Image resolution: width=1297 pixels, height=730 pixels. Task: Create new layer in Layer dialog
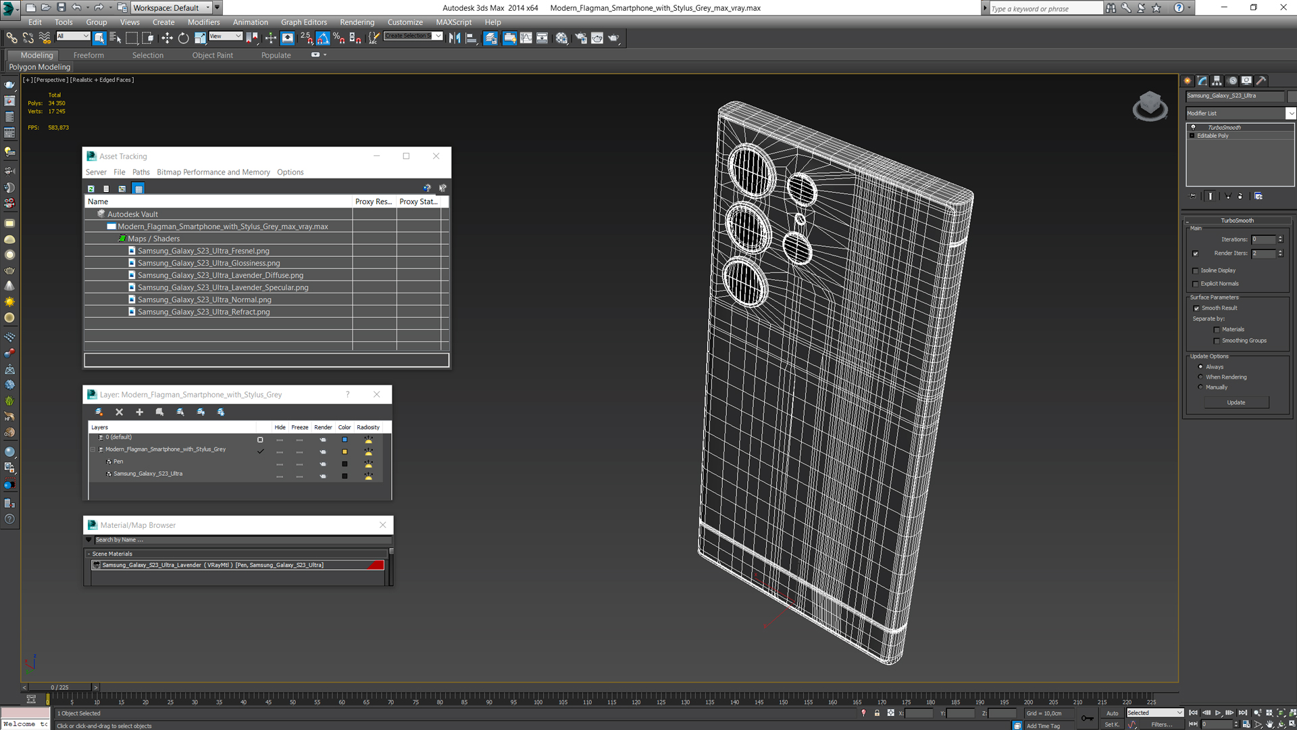pyautogui.click(x=99, y=412)
